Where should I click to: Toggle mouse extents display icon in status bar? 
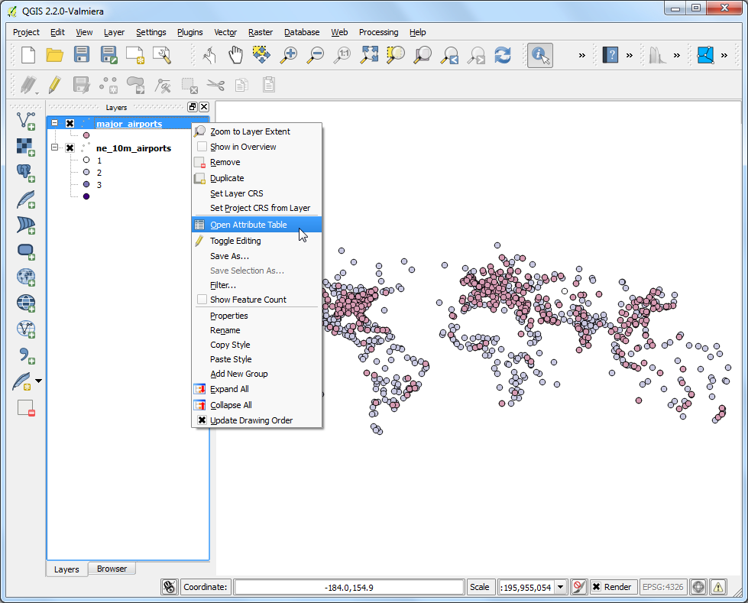pos(170,587)
